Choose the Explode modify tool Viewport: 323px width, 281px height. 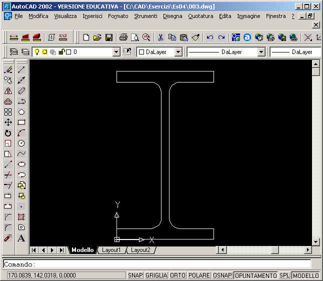tap(8, 238)
